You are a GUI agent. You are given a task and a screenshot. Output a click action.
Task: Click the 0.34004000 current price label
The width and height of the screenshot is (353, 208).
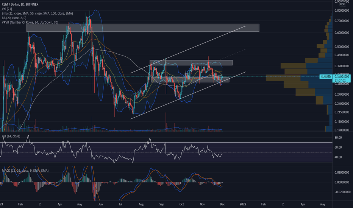(342, 77)
